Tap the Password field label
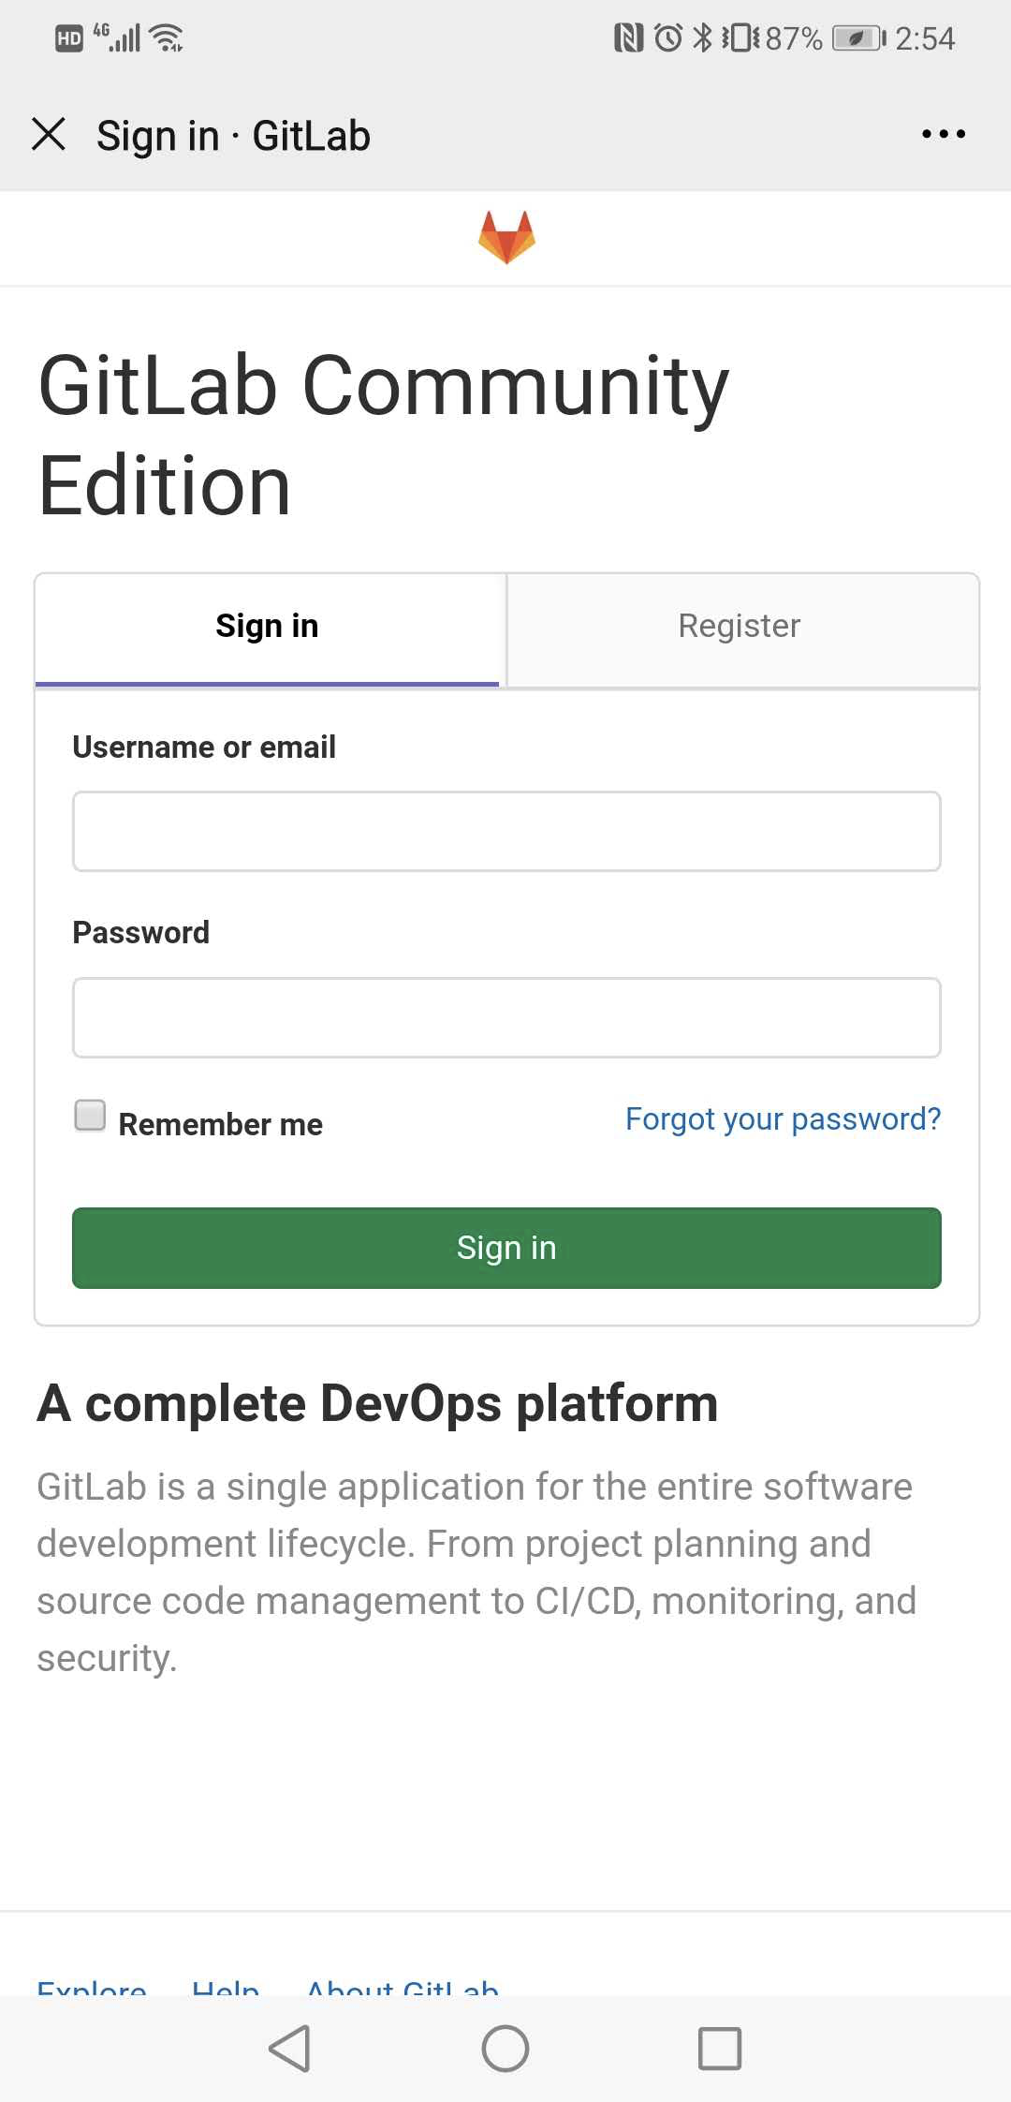This screenshot has height=2102, width=1011. (141, 933)
